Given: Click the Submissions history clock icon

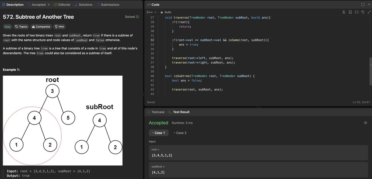Looking at the screenshot, I should tap(98, 5).
